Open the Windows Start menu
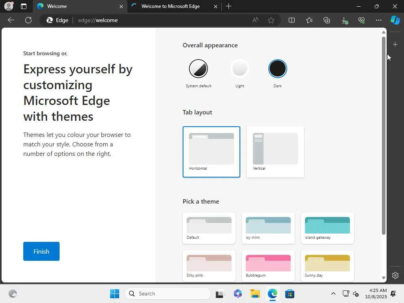This screenshot has width=404, height=303. pyautogui.click(x=114, y=294)
